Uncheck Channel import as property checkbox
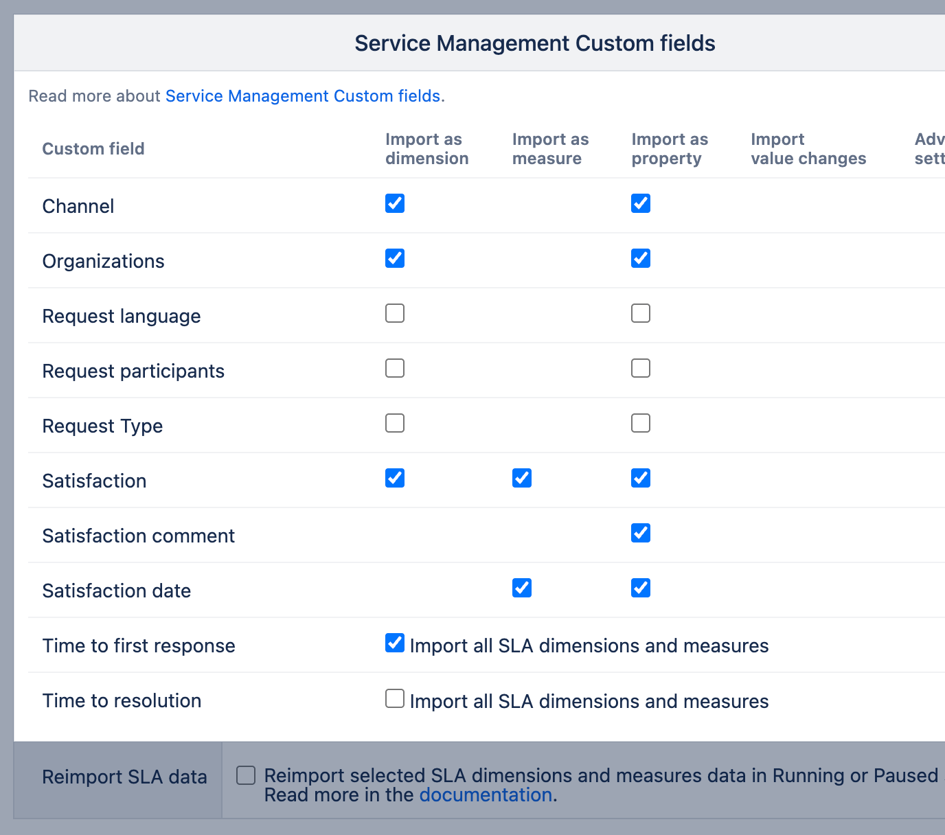The image size is (945, 835). pyautogui.click(x=641, y=203)
